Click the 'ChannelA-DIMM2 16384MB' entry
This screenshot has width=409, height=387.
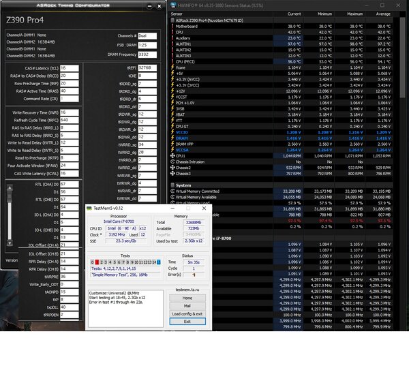pos(31,42)
